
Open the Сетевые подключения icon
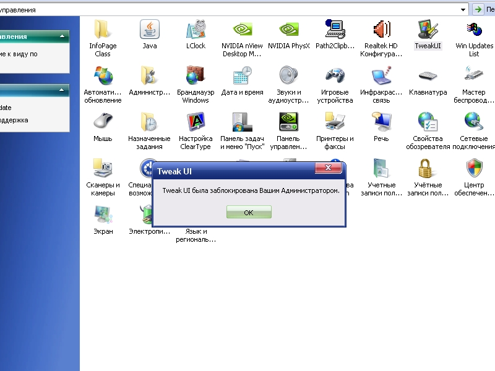(x=474, y=122)
